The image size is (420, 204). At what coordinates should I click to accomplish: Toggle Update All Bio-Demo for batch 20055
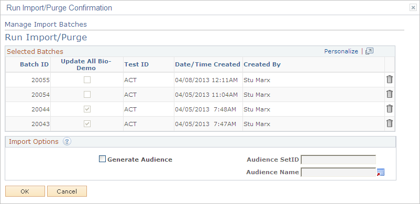click(x=87, y=80)
